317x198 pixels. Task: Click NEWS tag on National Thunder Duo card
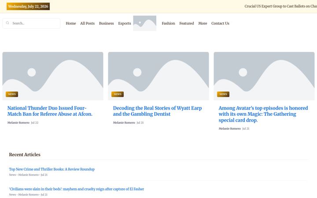pos(12,94)
